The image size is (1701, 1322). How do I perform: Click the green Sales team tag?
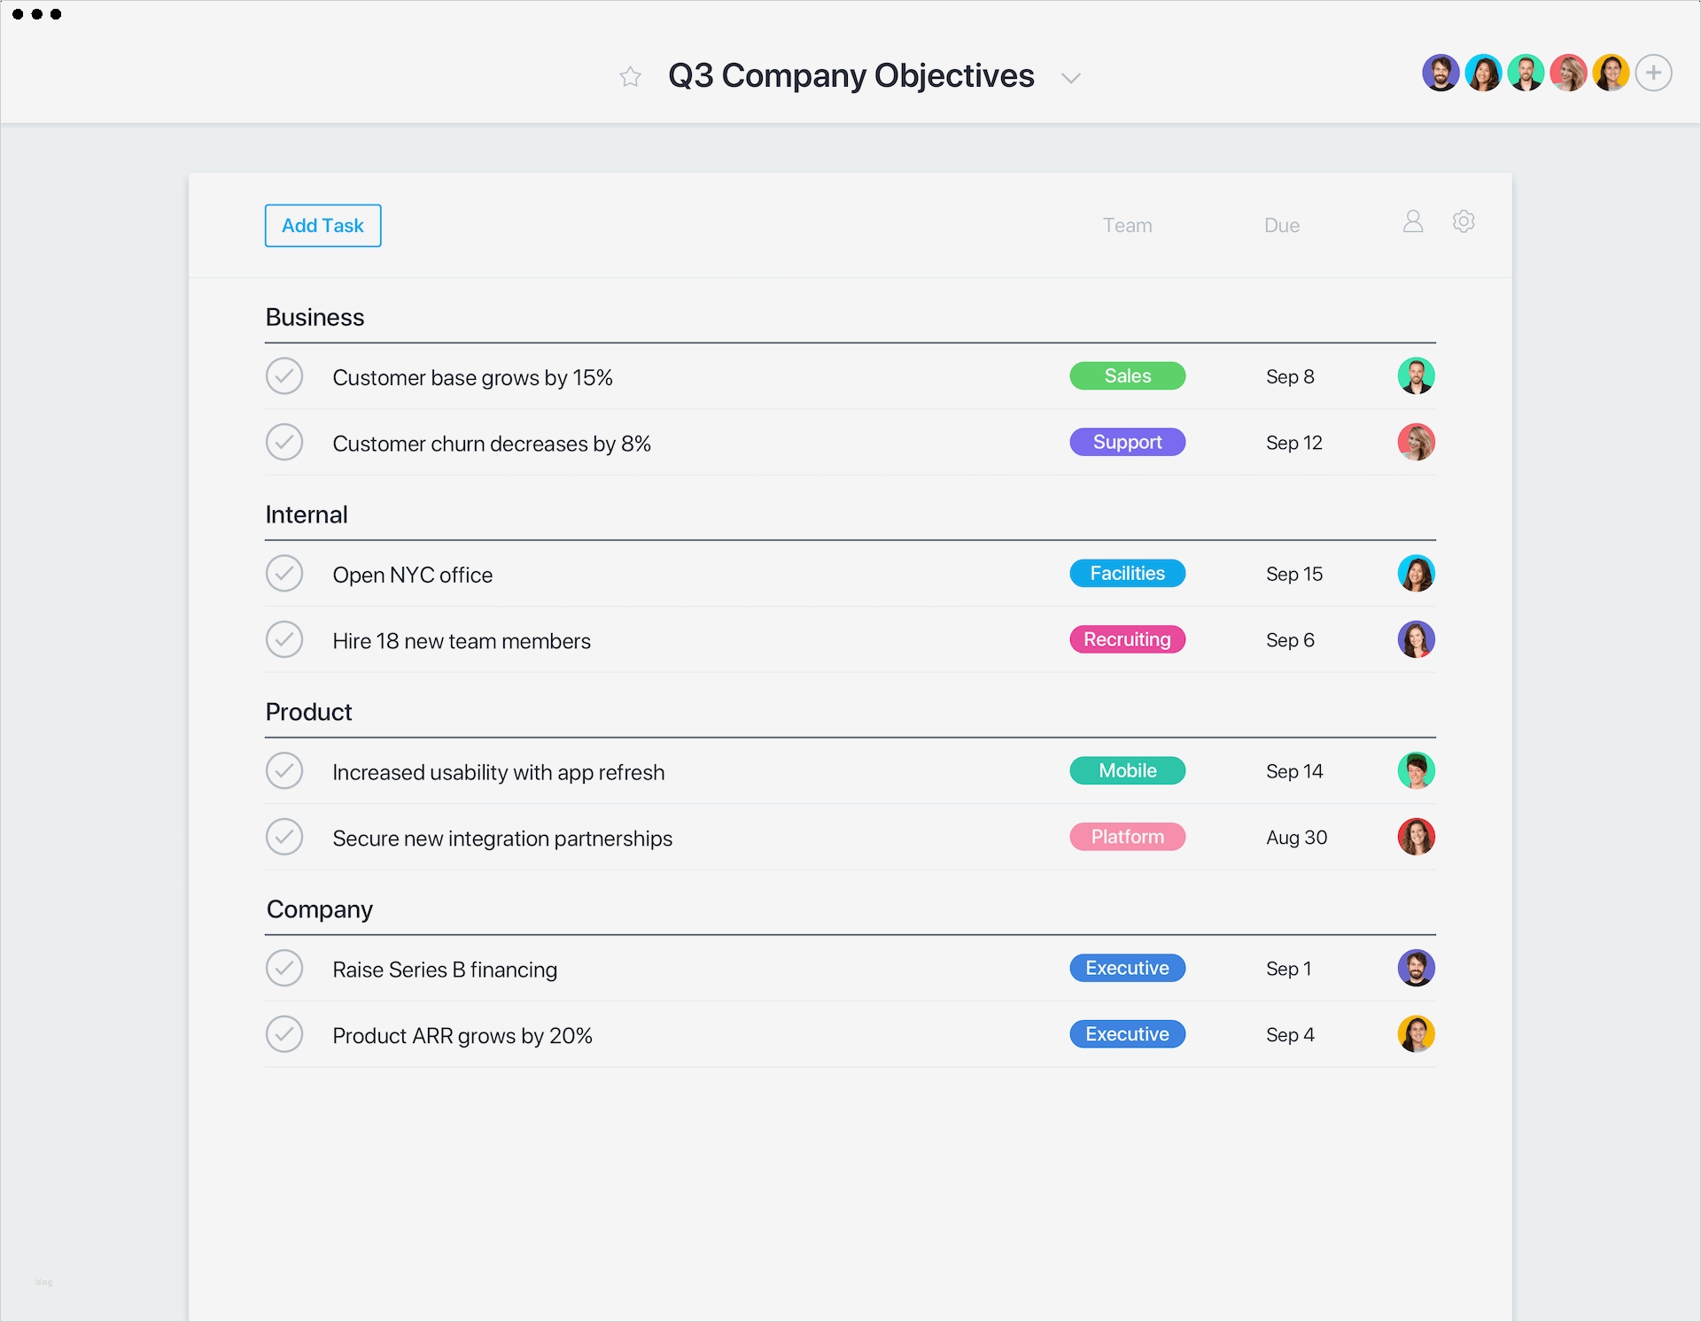(1127, 376)
